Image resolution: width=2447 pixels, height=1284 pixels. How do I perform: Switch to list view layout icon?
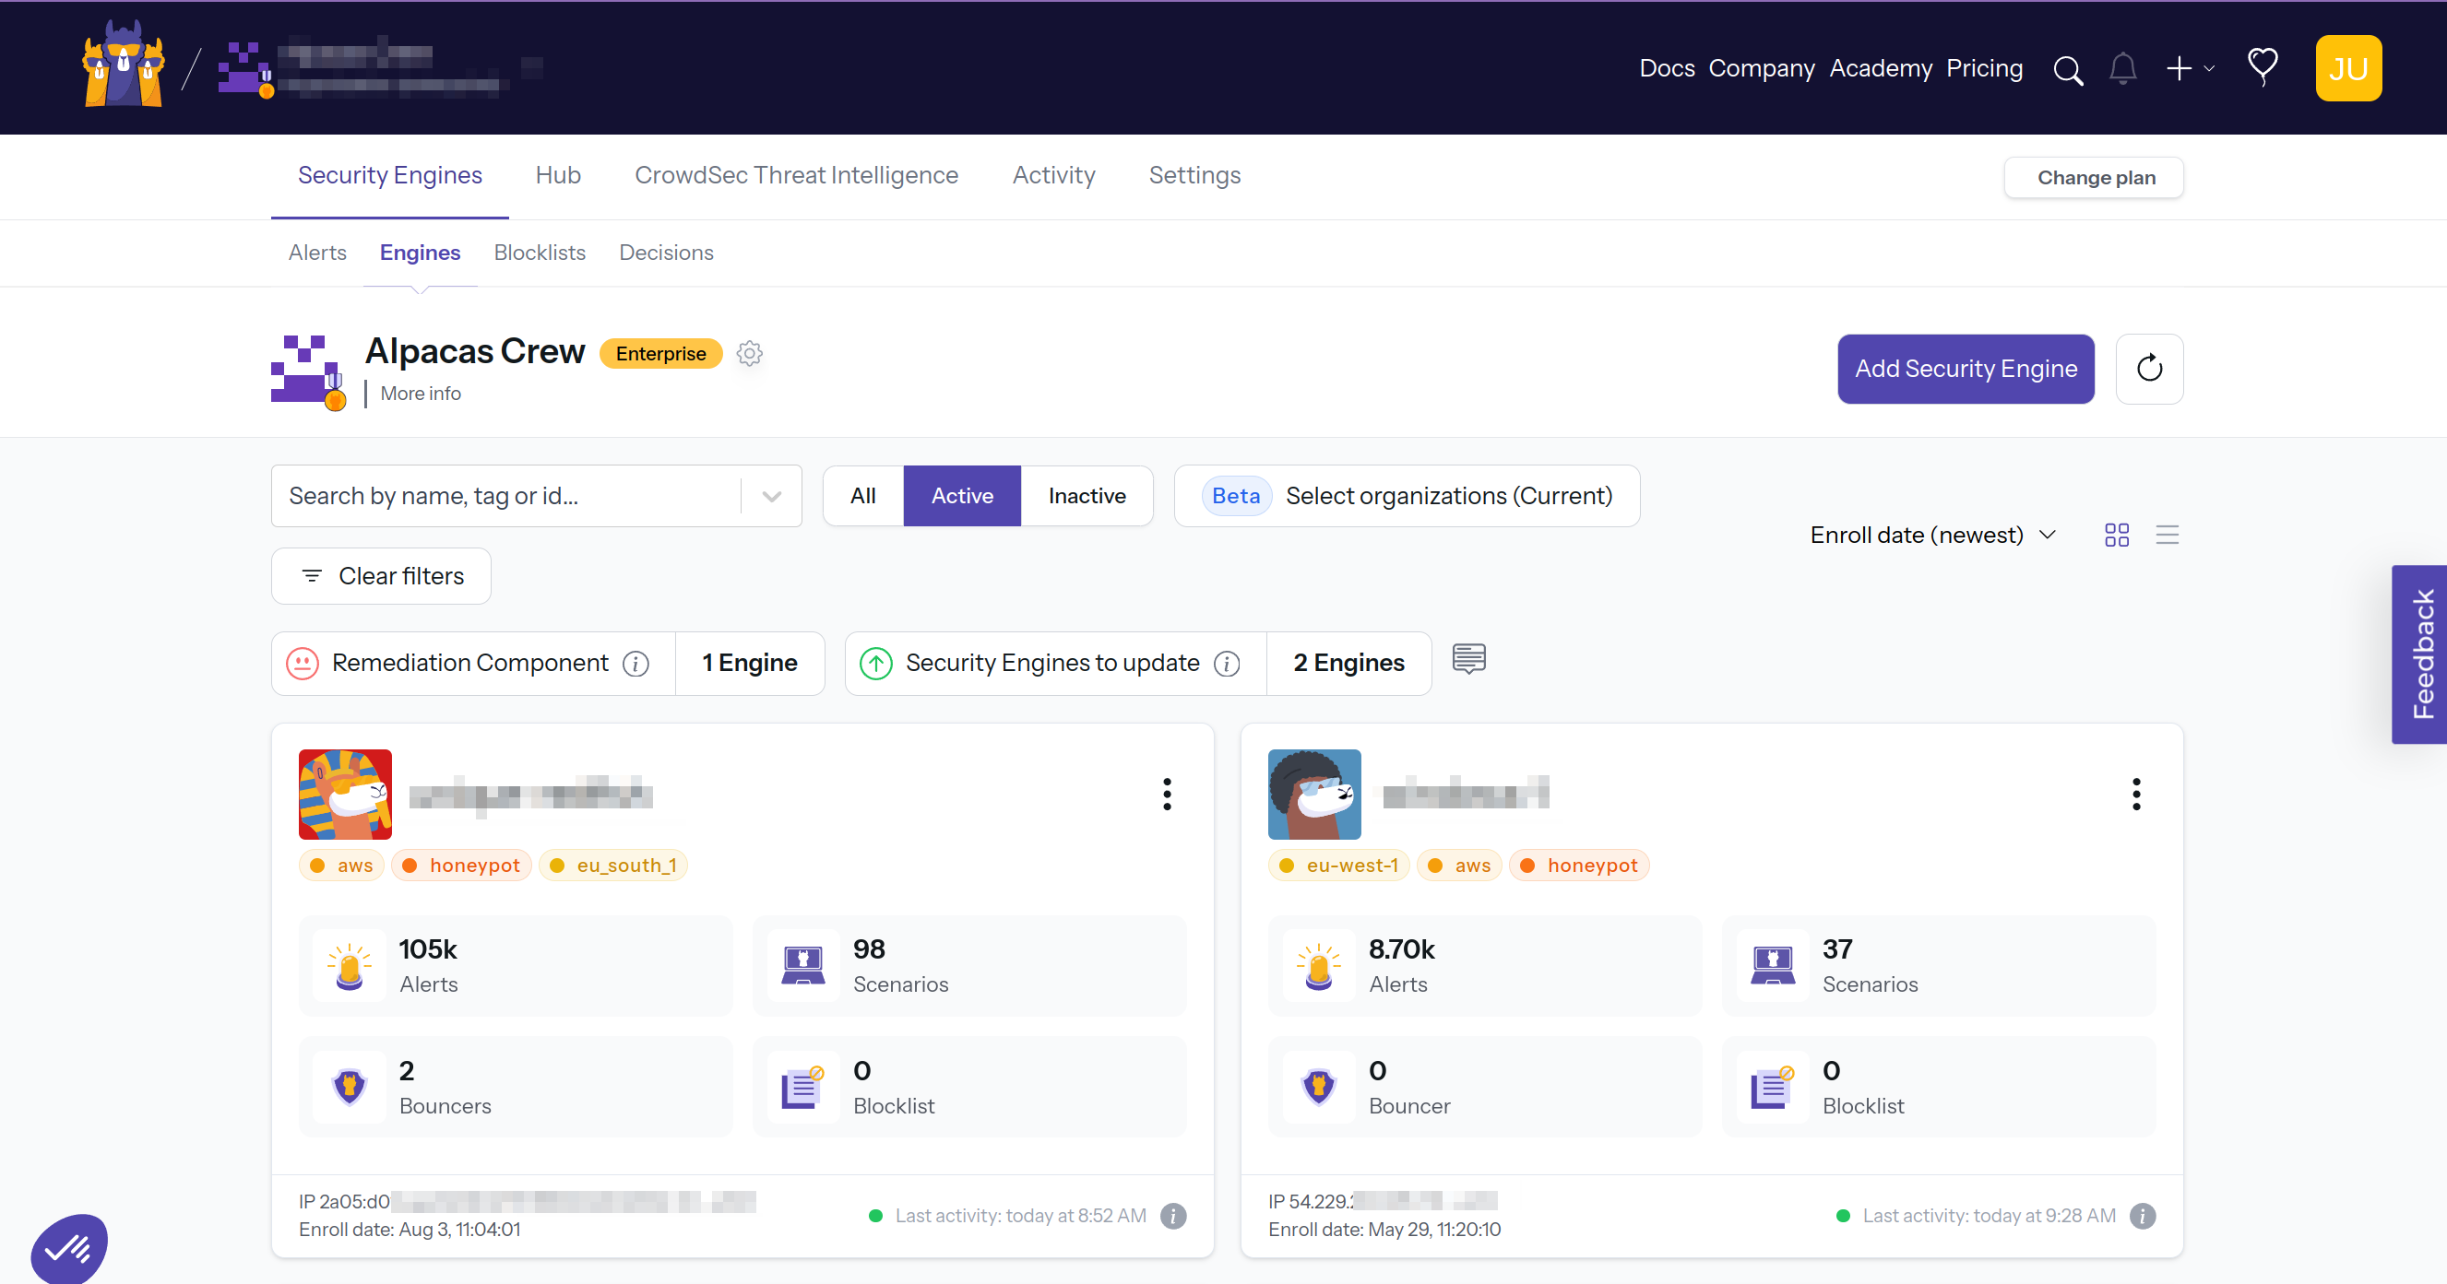point(2167,536)
